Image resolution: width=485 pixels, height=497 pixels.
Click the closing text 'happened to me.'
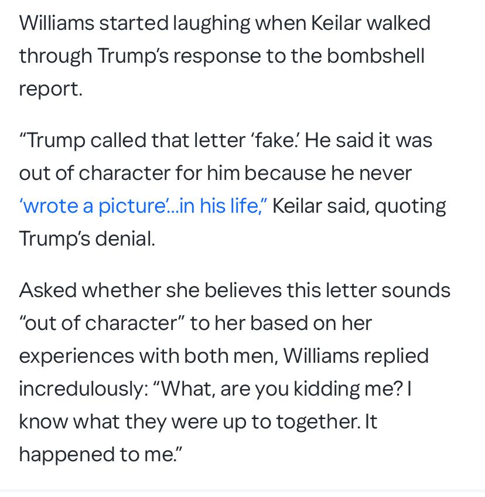(x=101, y=455)
